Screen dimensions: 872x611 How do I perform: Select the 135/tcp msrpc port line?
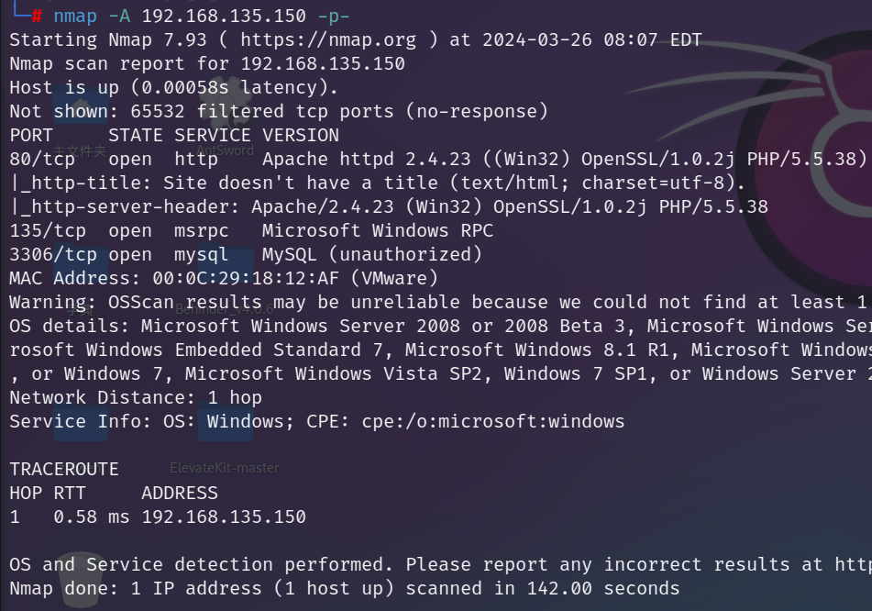click(251, 230)
